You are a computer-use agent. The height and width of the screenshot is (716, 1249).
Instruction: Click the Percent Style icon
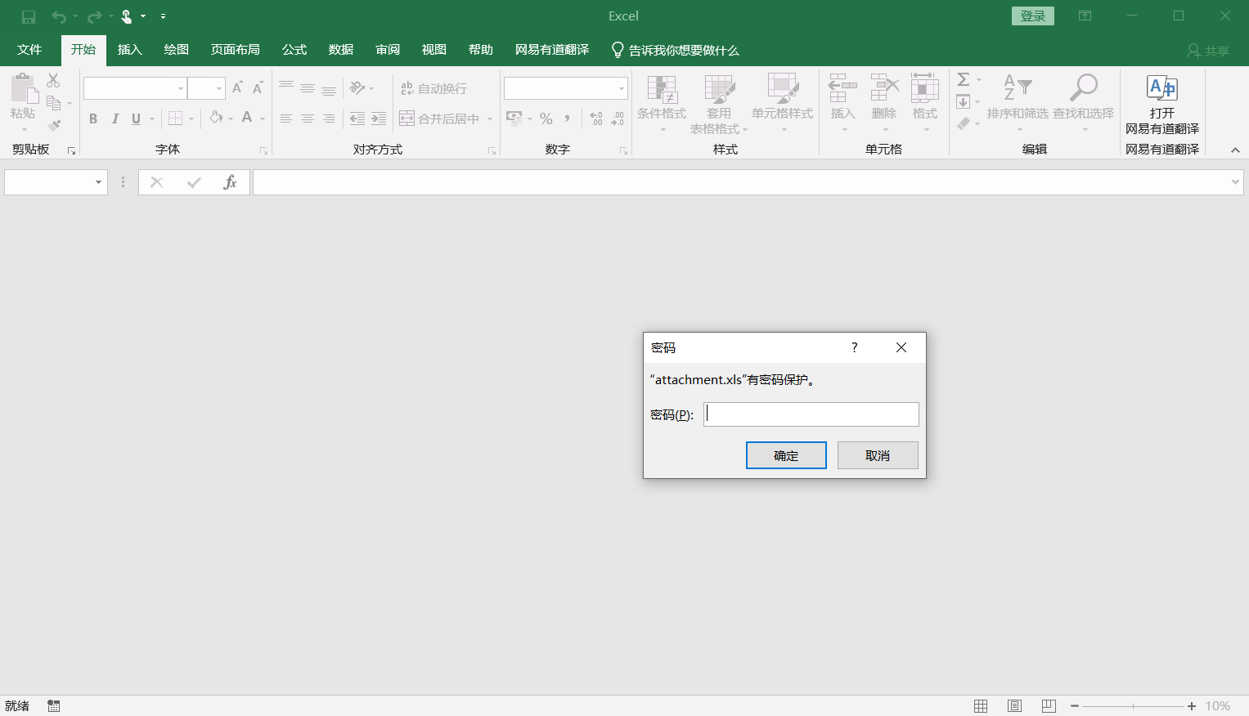coord(546,119)
